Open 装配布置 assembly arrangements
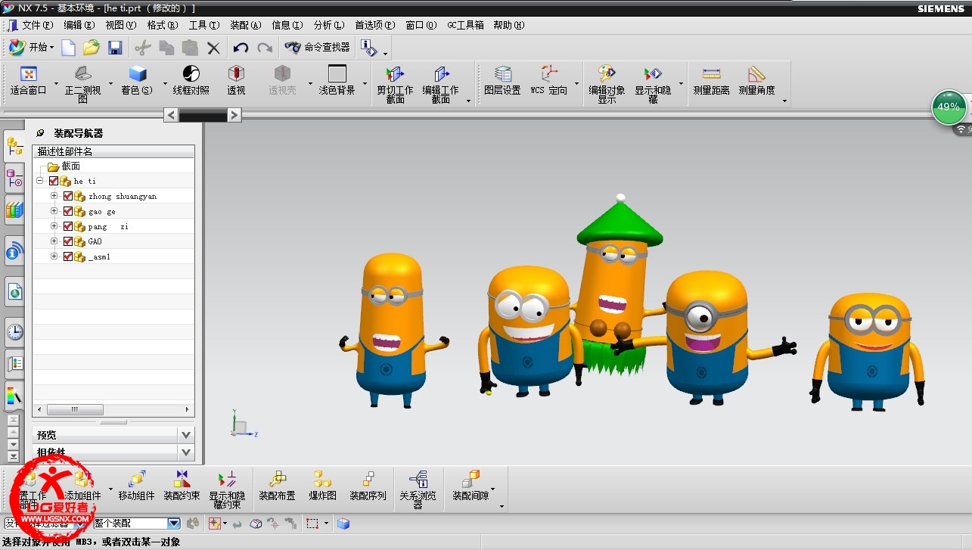The height and width of the screenshot is (550, 972). (277, 487)
